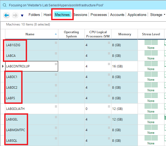Select the LABMGMTPC machine row
This screenshot has width=166, height=146.
coord(16,130)
